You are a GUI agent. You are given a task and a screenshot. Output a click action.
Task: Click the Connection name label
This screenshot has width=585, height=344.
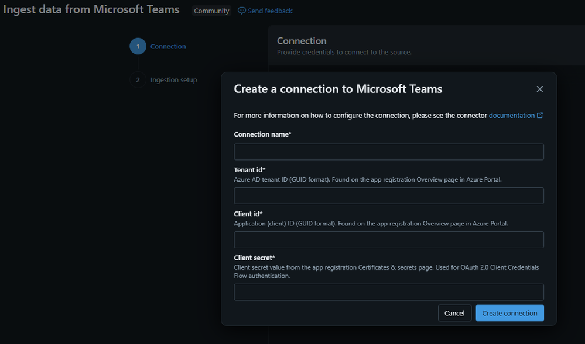pyautogui.click(x=262, y=134)
